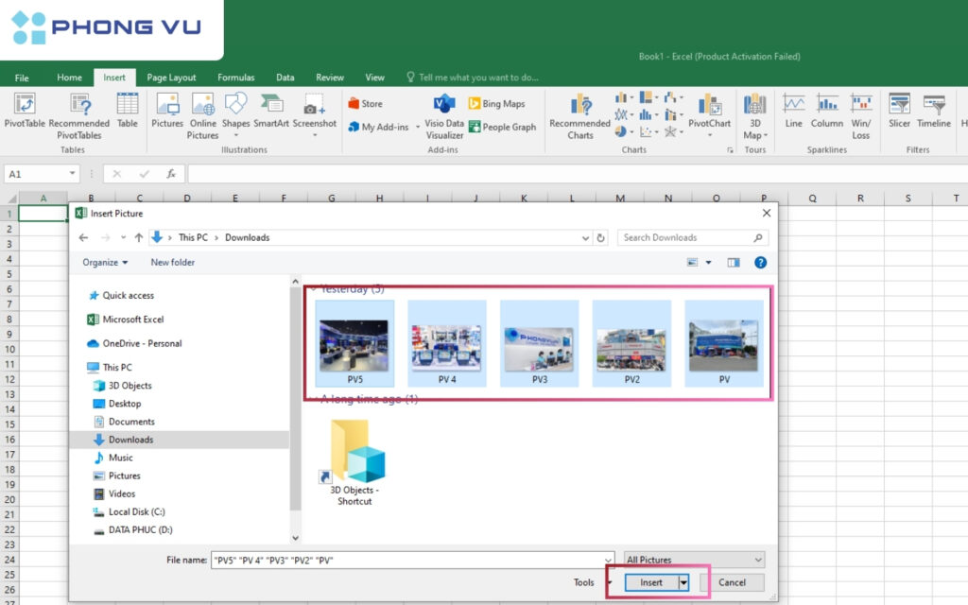Insert Bing Maps add-in

point(497,104)
